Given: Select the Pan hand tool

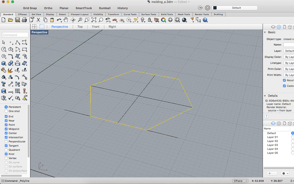Looking at the screenshot, I should pos(66,20).
